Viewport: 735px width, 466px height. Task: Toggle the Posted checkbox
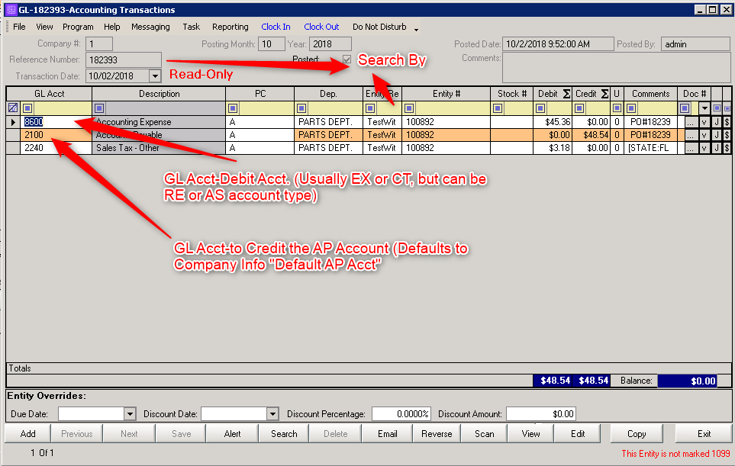tap(347, 59)
